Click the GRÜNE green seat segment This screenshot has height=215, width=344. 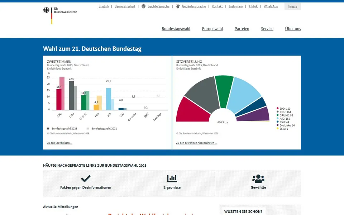(x=224, y=91)
